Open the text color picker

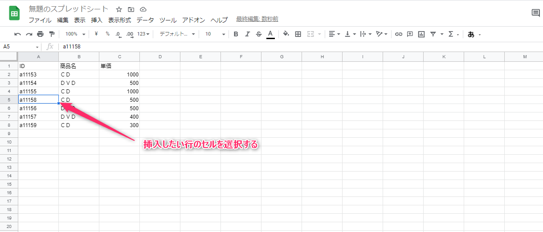[x=270, y=34]
